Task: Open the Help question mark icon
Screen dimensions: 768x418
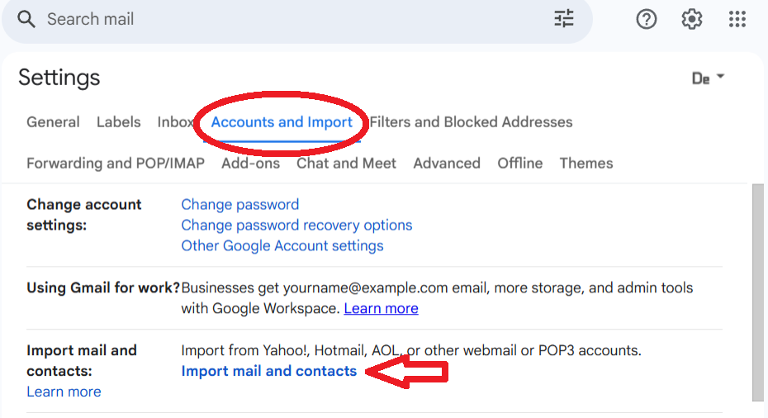Action: point(646,20)
